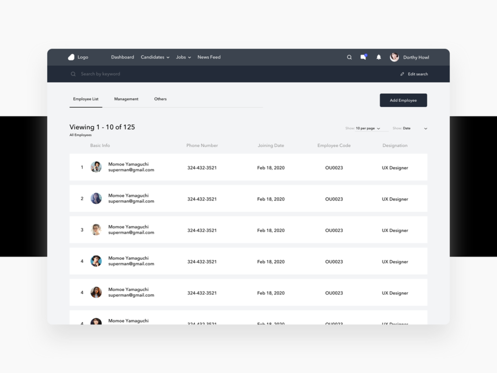Open the first employee's profile photo
The image size is (497, 373).
point(96,167)
